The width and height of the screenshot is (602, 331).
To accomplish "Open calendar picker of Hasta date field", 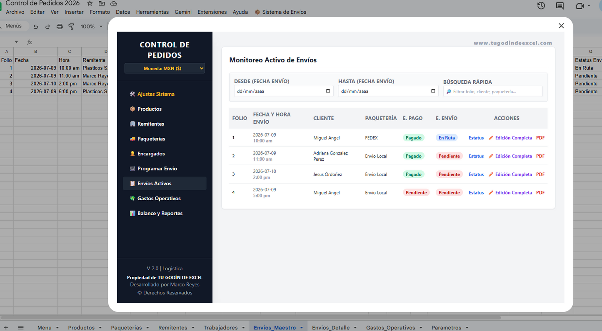I will (x=433, y=91).
